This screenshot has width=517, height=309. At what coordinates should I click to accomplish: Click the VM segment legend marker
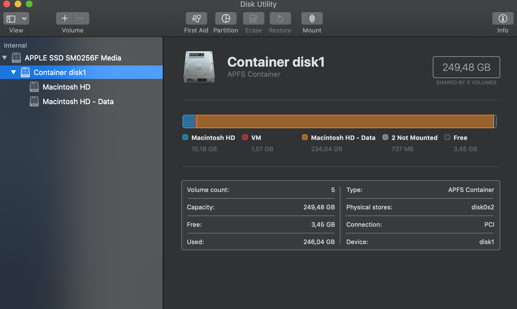click(245, 137)
